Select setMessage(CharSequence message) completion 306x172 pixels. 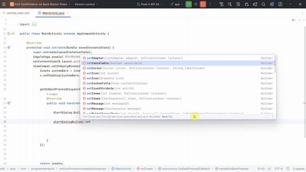(177, 108)
